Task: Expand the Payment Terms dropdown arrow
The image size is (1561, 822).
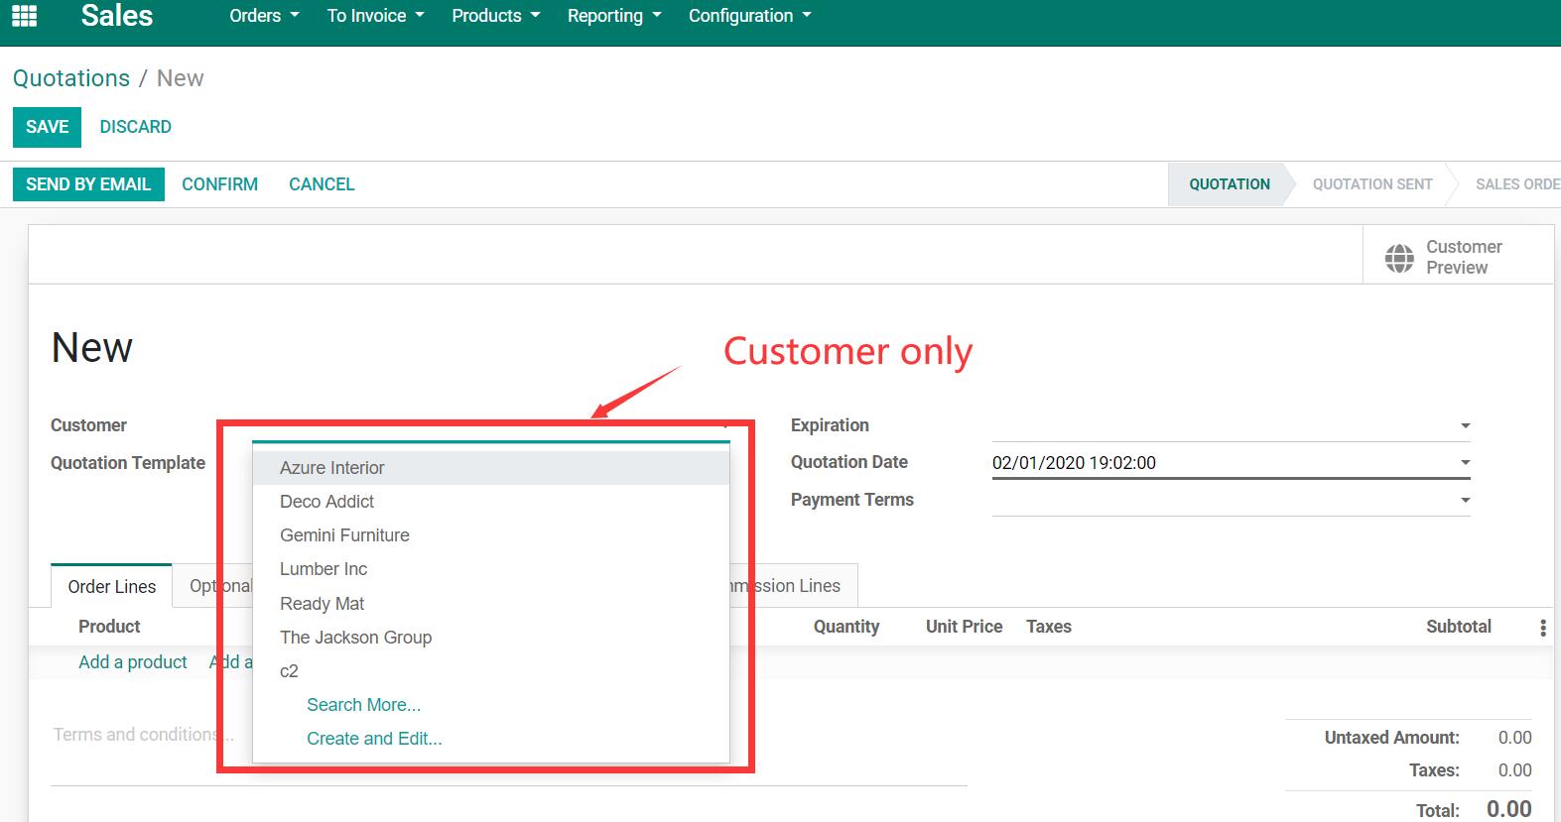Action: [x=1465, y=501]
